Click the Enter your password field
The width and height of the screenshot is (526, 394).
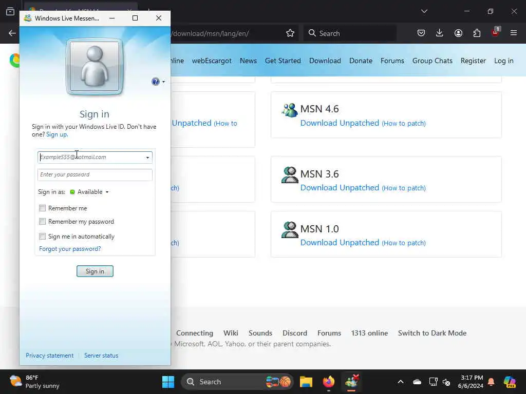pos(95,174)
